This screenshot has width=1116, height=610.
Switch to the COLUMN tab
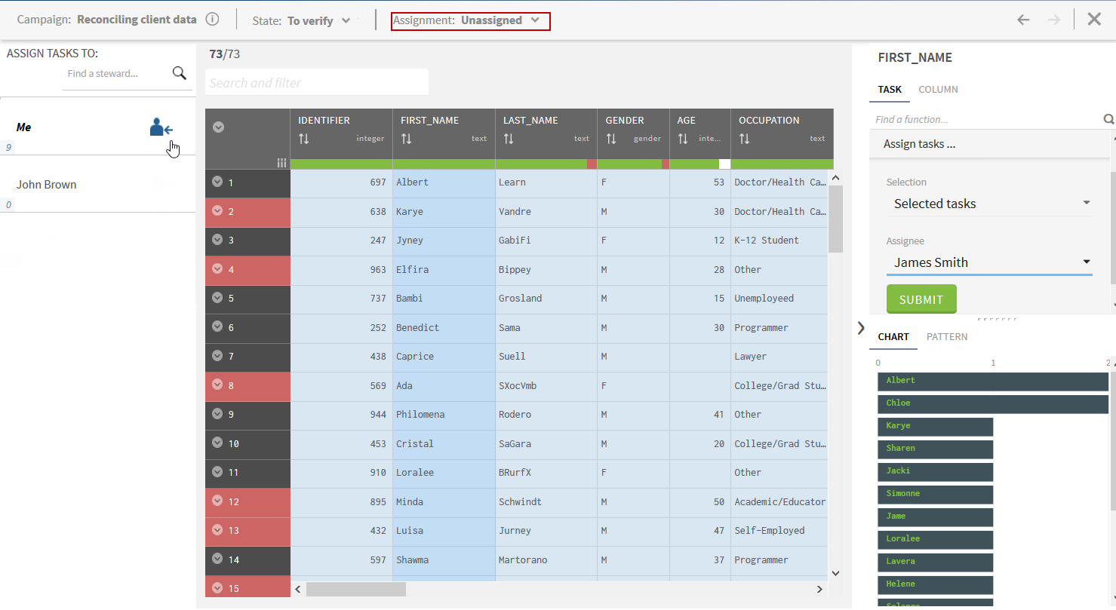coord(938,89)
